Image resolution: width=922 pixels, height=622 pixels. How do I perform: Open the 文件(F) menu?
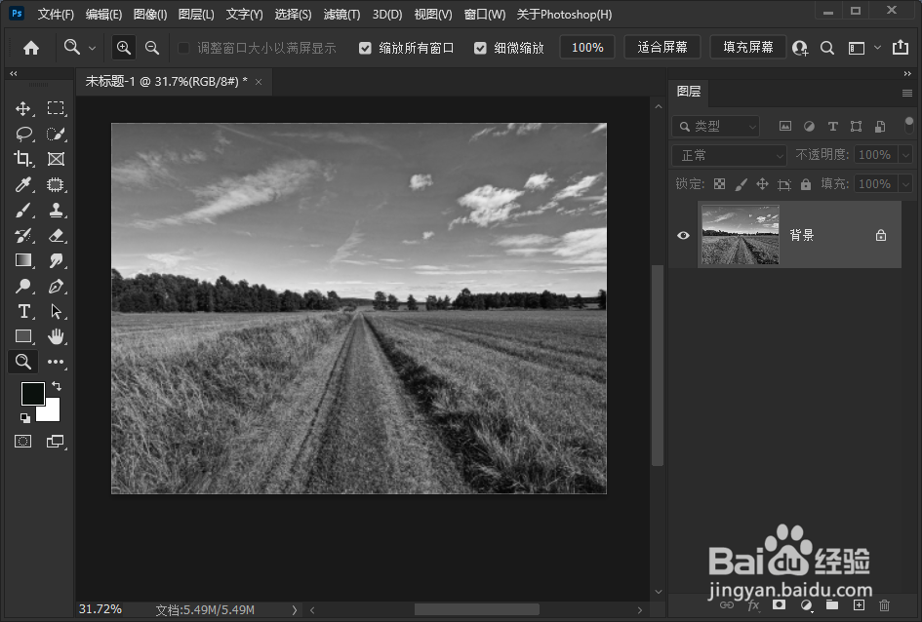56,14
